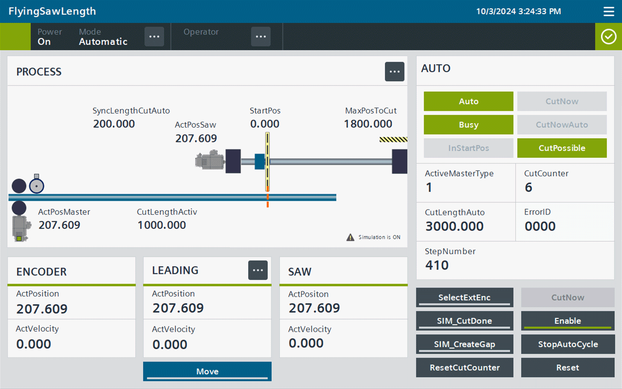This screenshot has height=389, width=622.
Task: Click the encoder wheel icon
Action: click(36, 184)
